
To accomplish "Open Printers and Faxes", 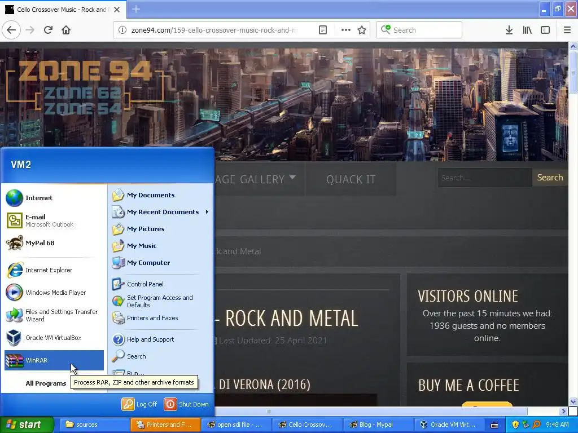I will pos(161,318).
